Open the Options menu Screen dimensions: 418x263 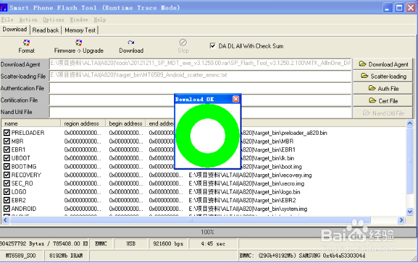(53, 20)
